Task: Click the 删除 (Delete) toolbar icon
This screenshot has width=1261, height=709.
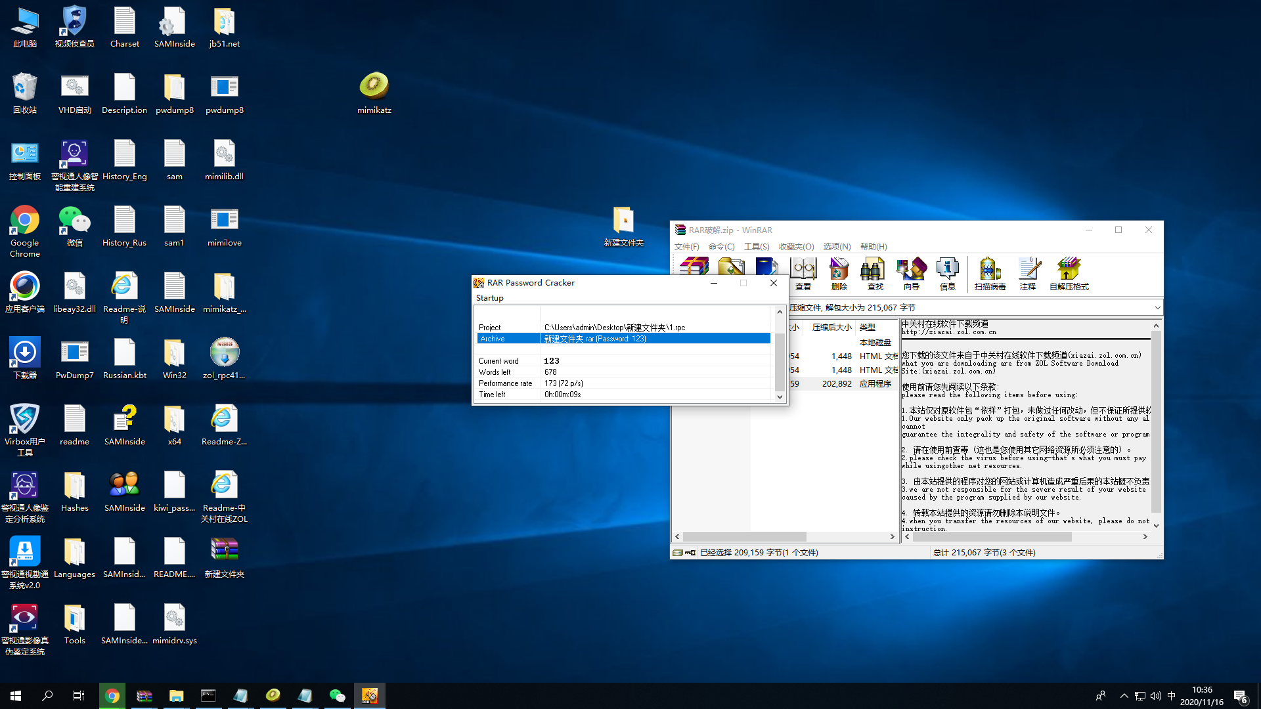Action: point(839,272)
